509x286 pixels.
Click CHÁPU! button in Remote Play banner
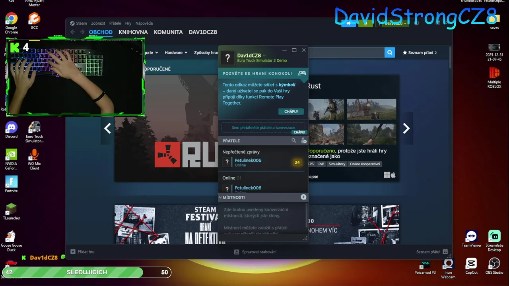291,112
